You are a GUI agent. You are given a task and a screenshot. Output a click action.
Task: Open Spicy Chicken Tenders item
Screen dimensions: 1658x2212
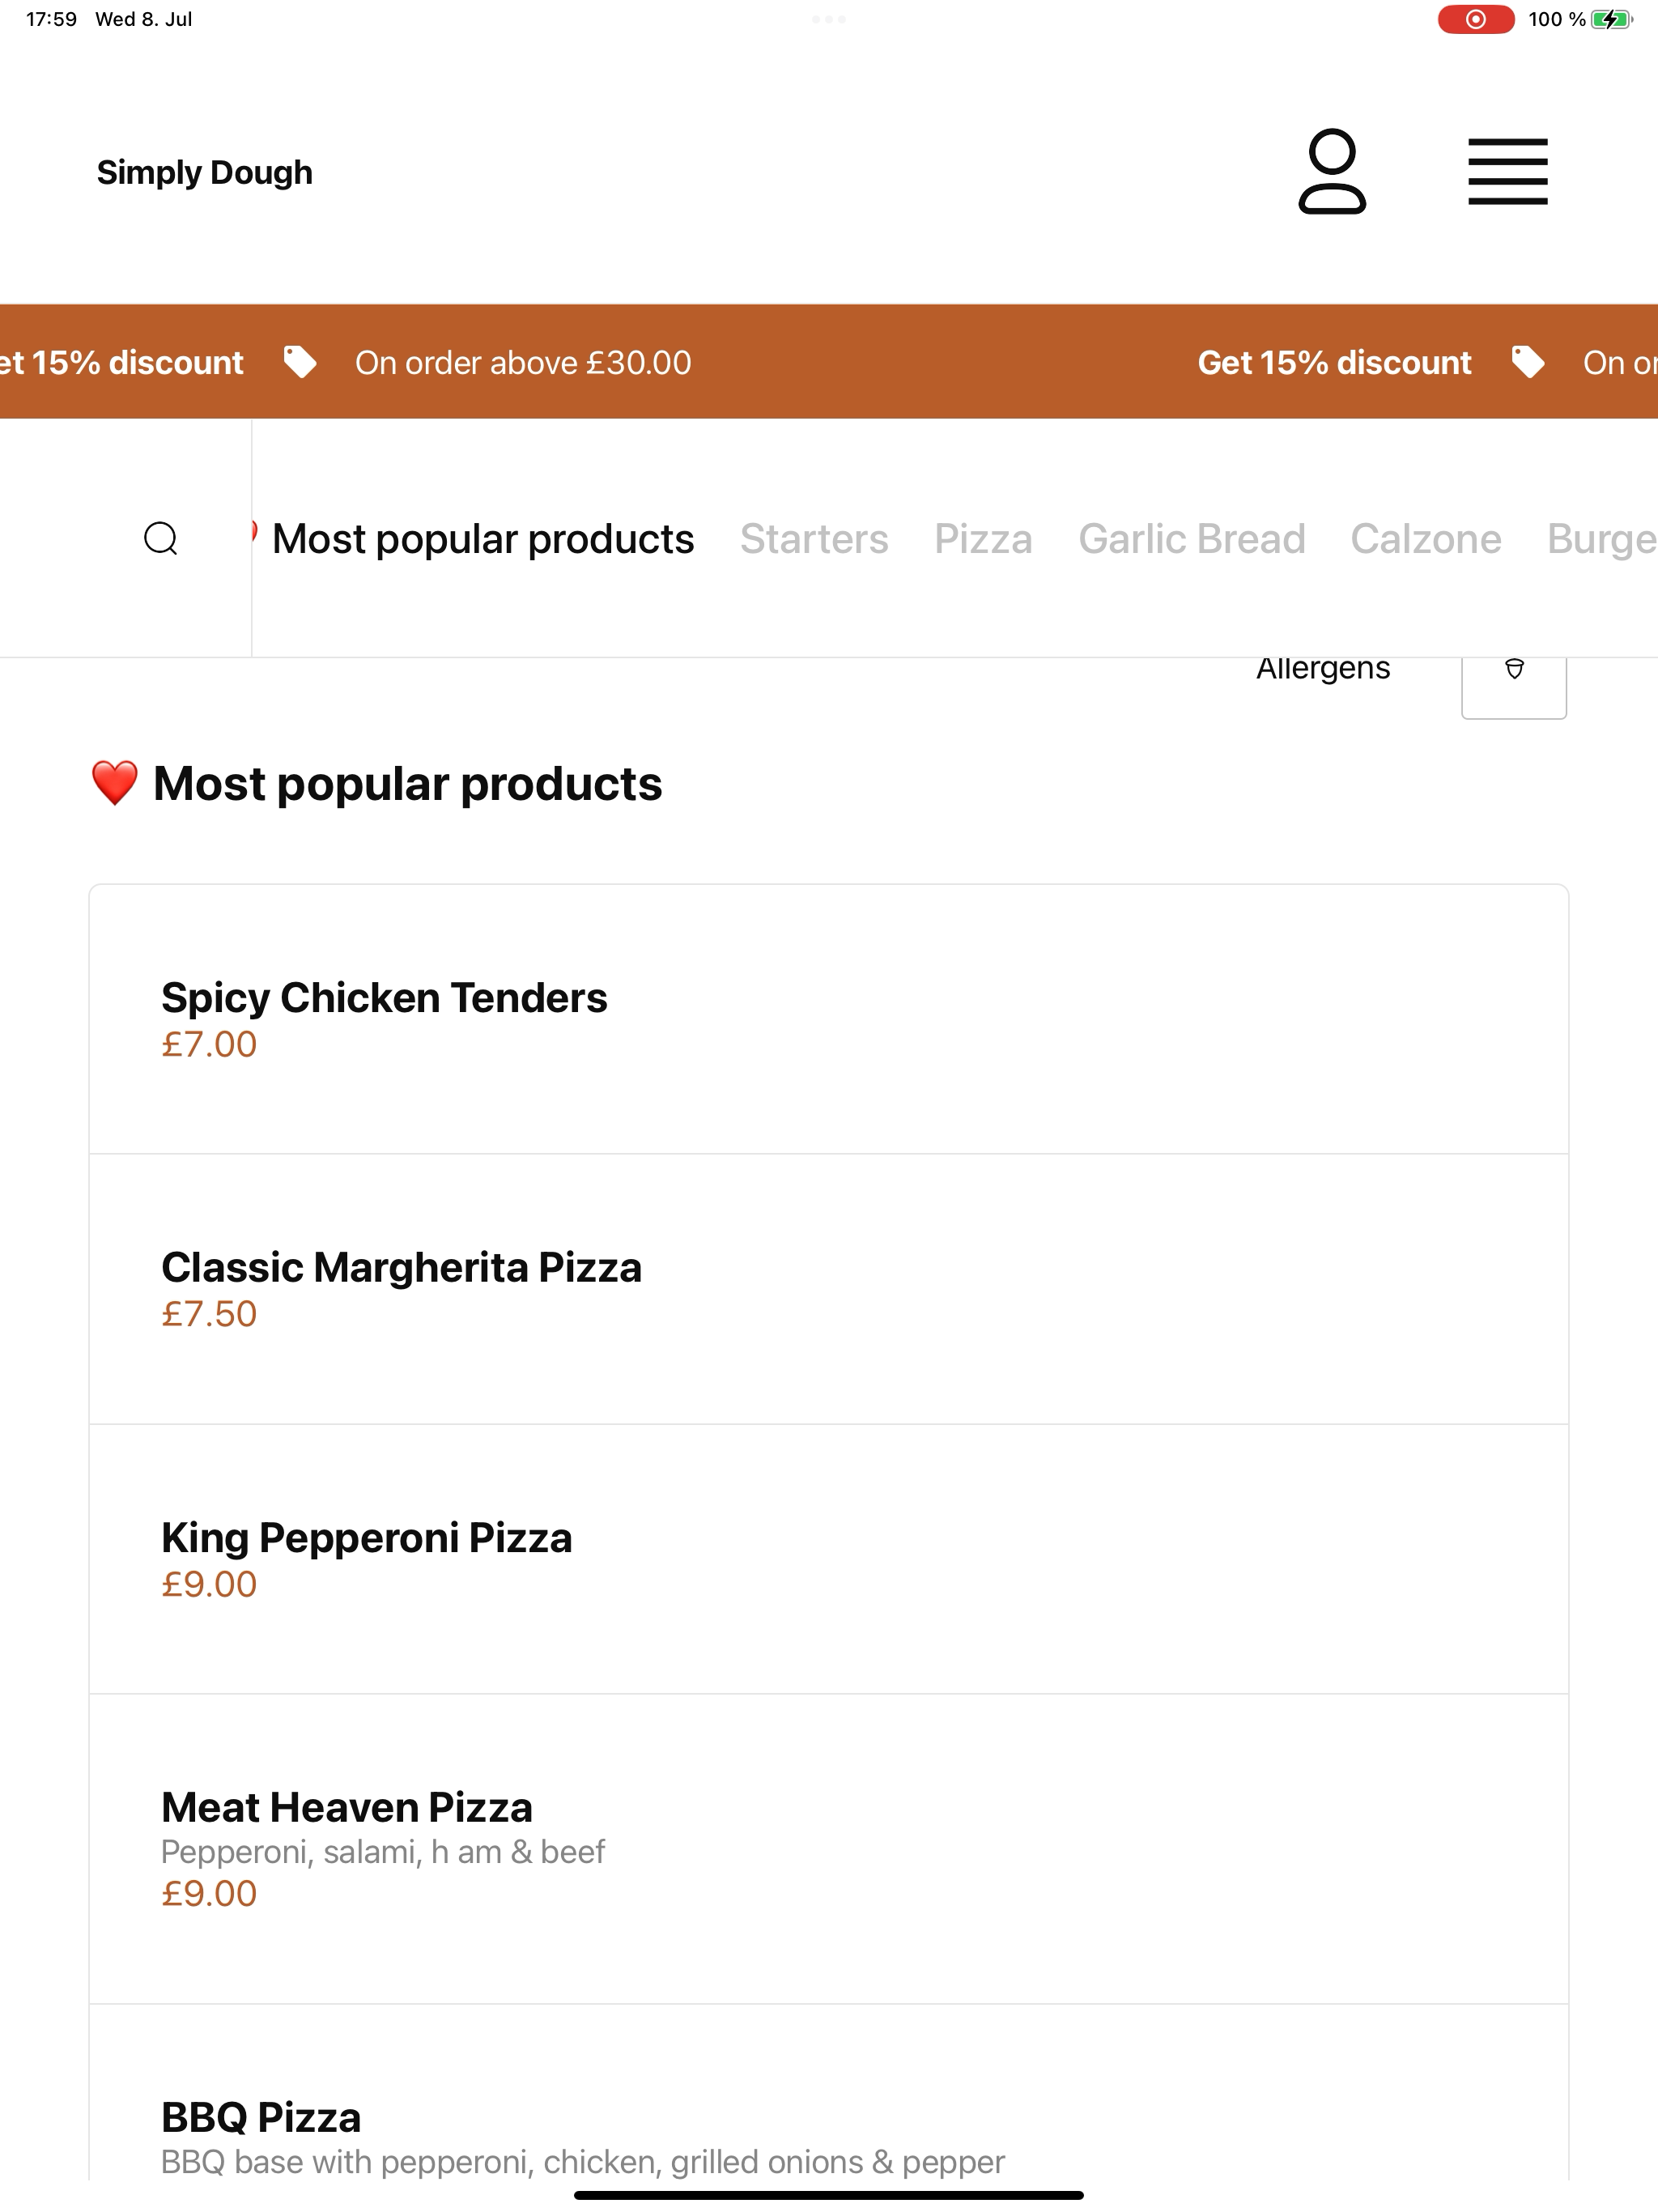tap(829, 1019)
